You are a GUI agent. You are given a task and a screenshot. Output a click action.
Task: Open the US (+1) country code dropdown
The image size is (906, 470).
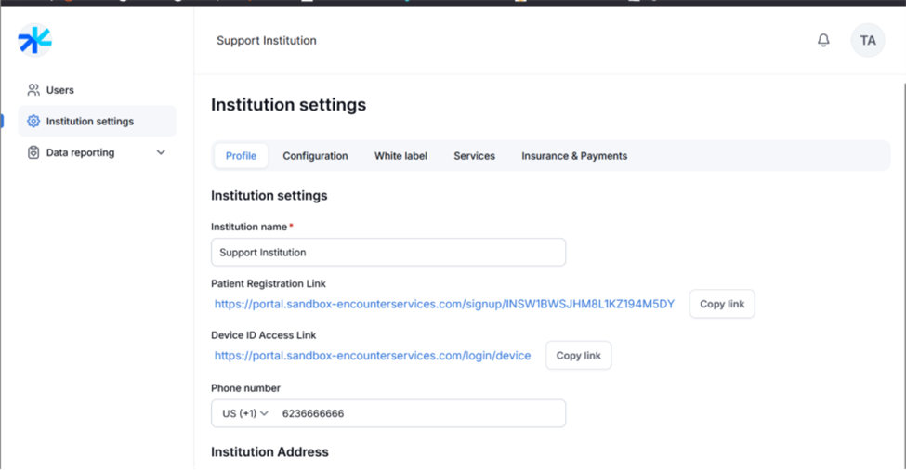pyautogui.click(x=244, y=414)
